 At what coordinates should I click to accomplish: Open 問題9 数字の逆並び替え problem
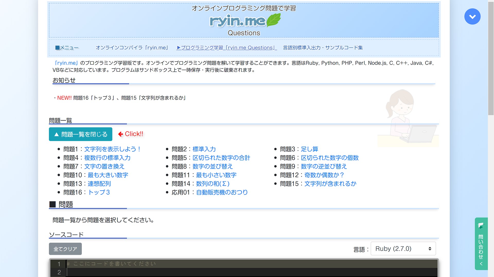tap(323, 166)
